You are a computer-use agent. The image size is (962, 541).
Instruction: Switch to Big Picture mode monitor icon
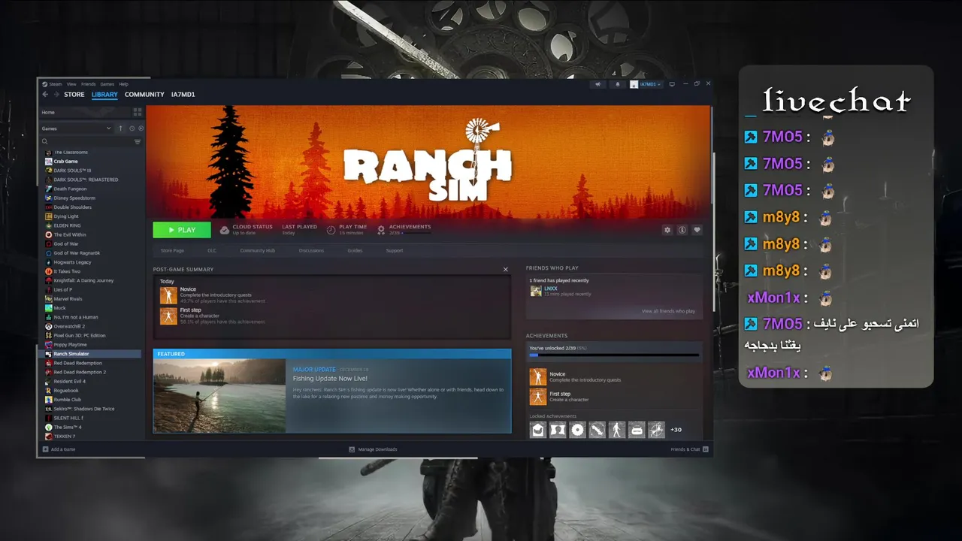[672, 84]
